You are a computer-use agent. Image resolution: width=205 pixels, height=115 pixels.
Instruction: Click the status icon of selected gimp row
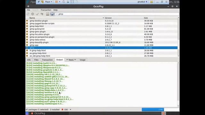pos(27,48)
